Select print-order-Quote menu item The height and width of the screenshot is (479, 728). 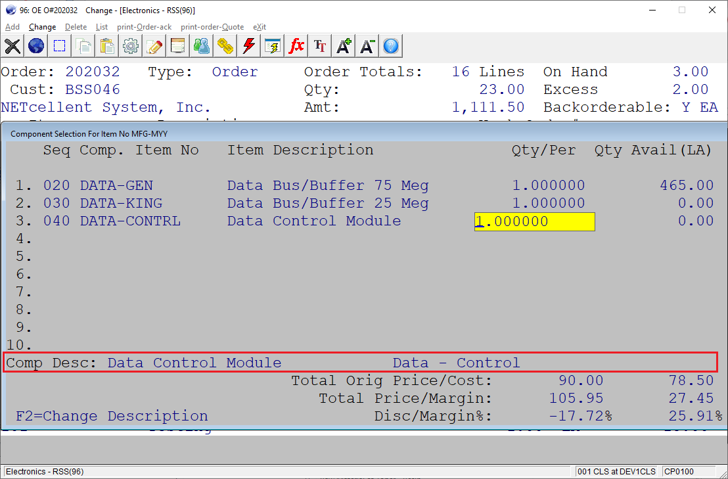tap(212, 27)
